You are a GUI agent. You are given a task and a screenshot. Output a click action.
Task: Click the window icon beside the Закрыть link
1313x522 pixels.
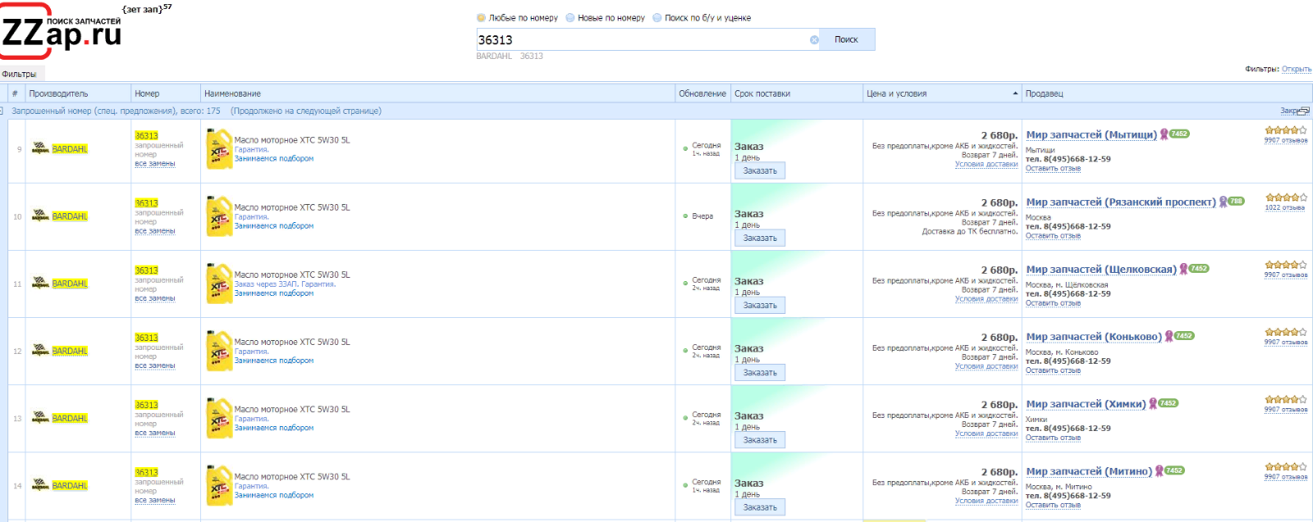pyautogui.click(x=1305, y=111)
